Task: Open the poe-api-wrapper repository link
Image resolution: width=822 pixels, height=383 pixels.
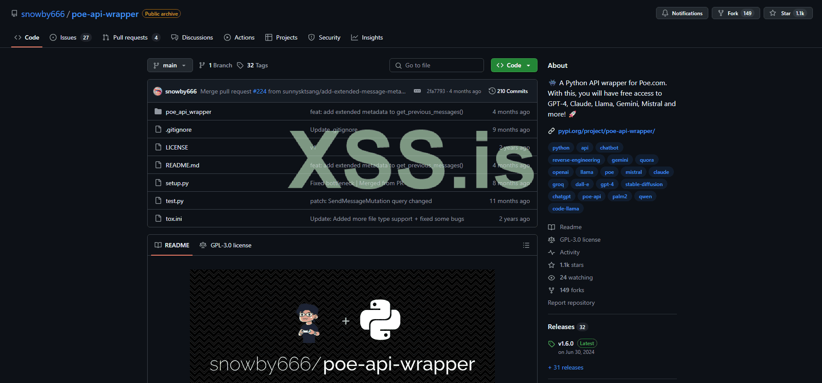Action: coord(105,14)
